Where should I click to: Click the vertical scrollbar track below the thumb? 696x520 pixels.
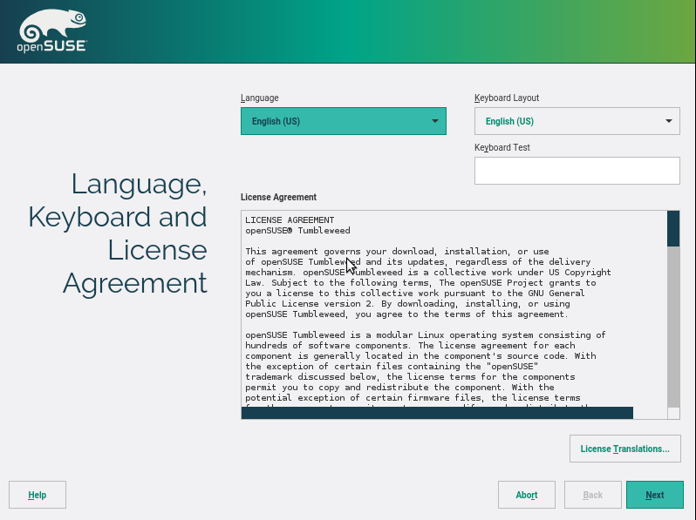tap(673, 327)
